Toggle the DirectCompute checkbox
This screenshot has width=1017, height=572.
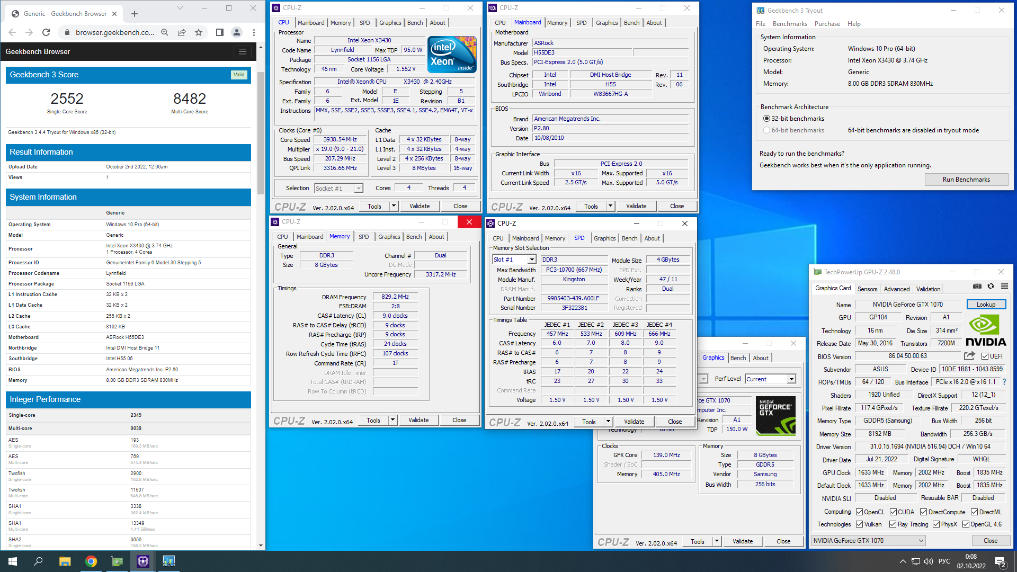coord(924,512)
